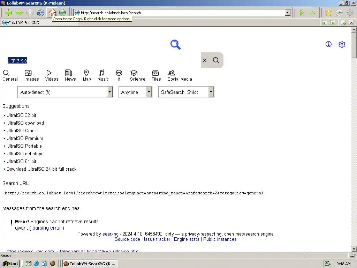Switch to the Files category
The height and width of the screenshot is (268, 357).
click(x=156, y=76)
